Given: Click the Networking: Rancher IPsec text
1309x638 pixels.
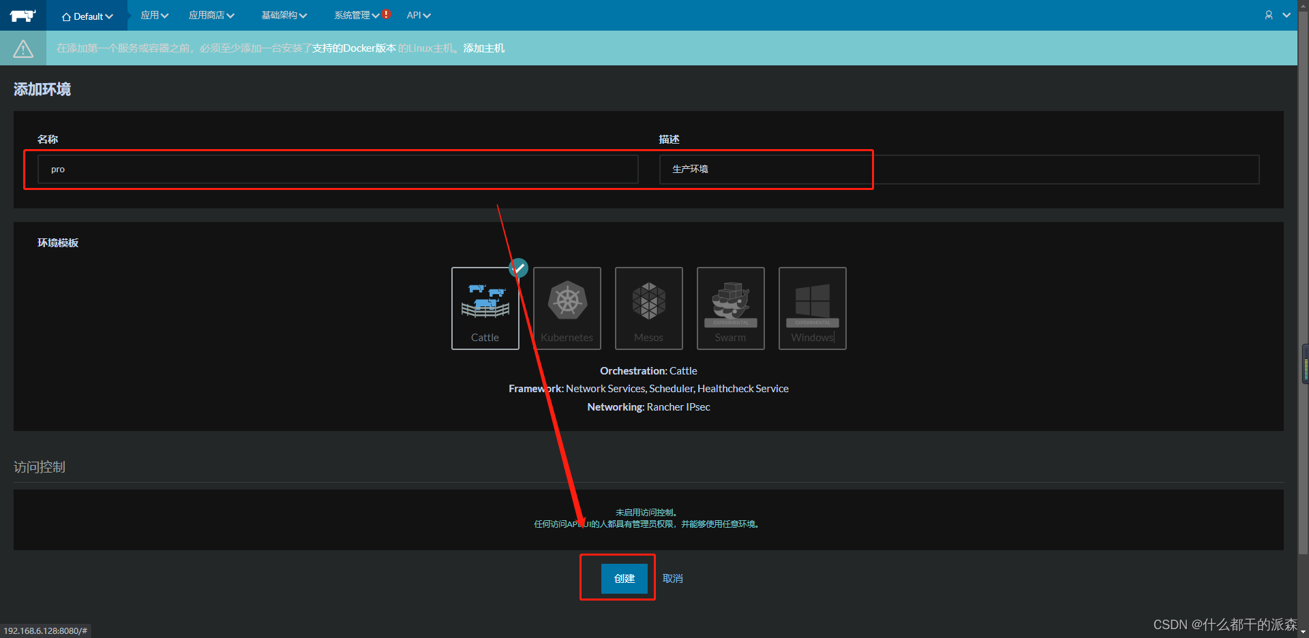Looking at the screenshot, I should click(648, 406).
